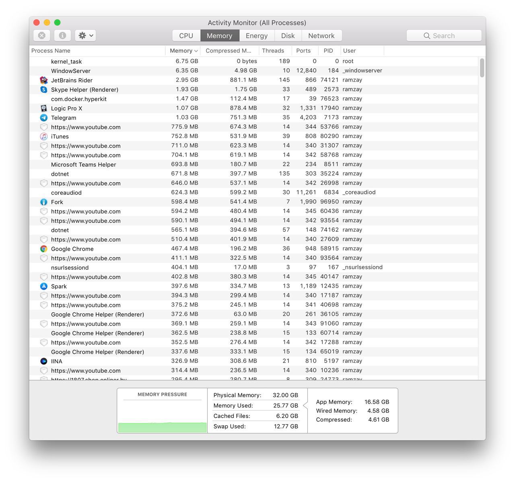
Task: Sort by Compressed Memory column header
Action: (229, 51)
